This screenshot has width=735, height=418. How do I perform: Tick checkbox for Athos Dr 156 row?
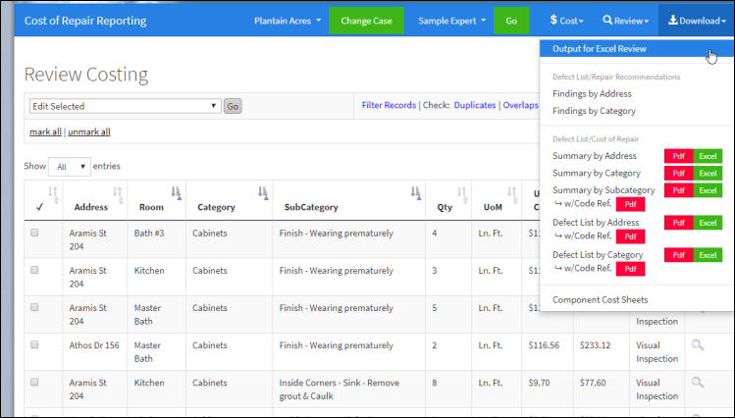35,345
